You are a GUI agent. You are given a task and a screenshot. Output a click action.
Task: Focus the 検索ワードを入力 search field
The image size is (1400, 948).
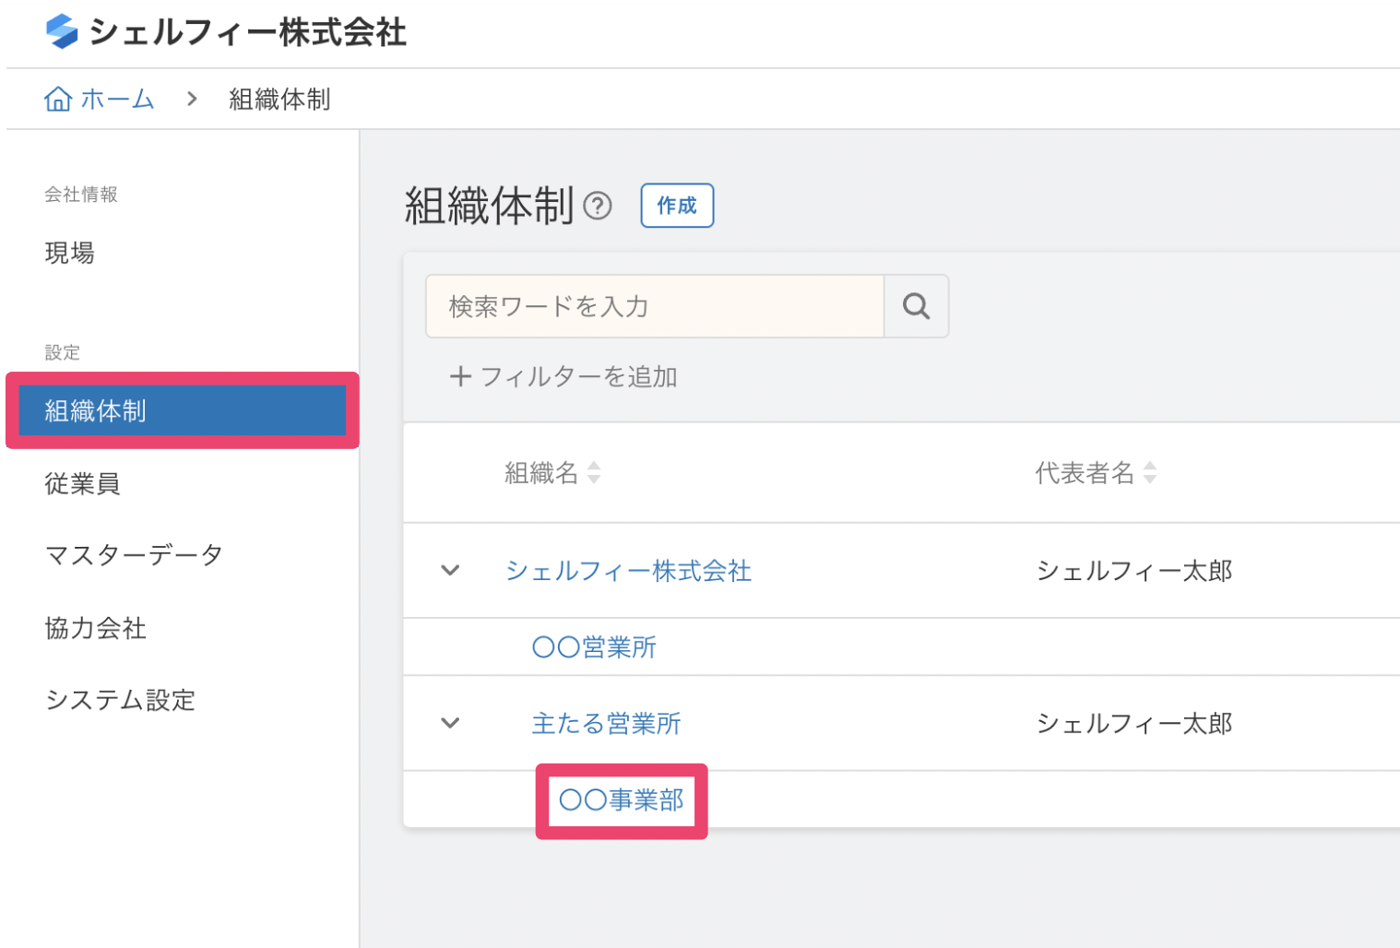tap(655, 306)
